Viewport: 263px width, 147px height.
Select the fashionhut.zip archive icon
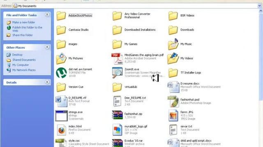117,115
